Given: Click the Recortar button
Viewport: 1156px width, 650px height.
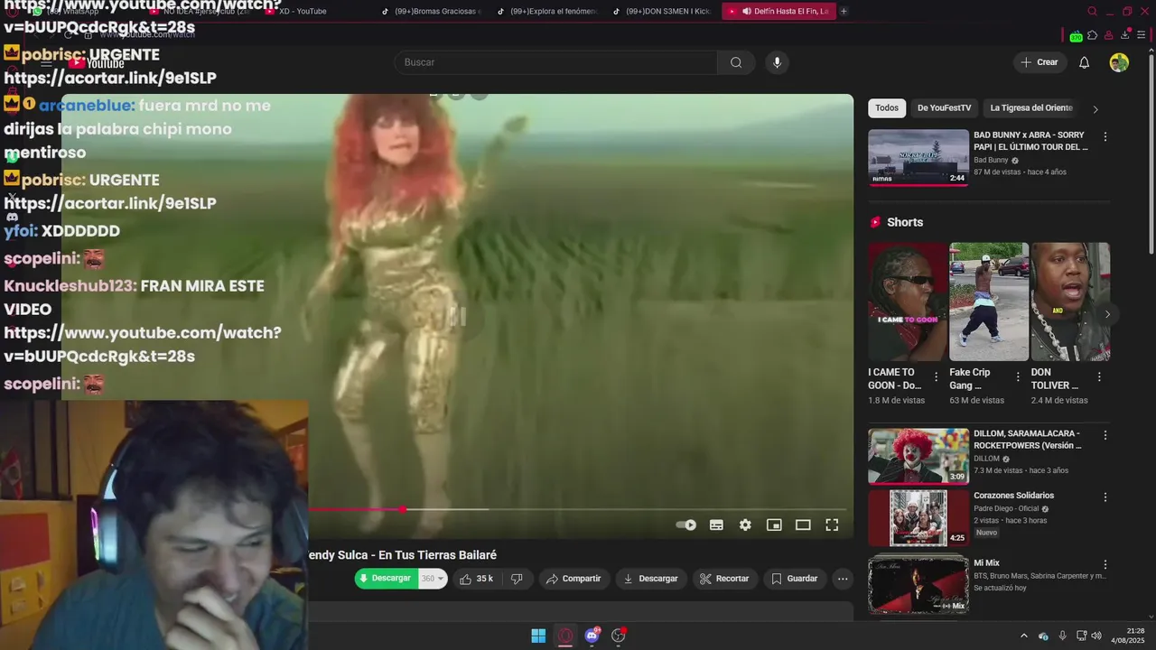Looking at the screenshot, I should [724, 579].
